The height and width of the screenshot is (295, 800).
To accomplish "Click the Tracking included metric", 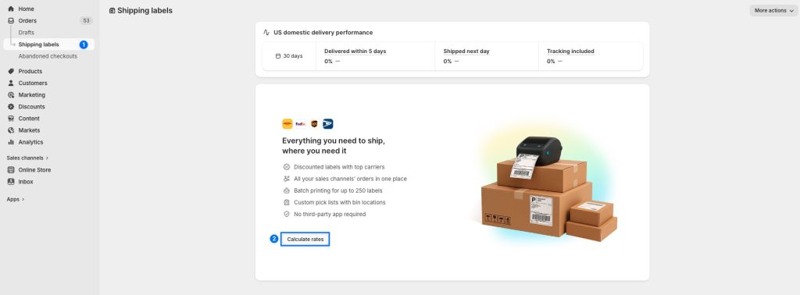I will tap(570, 51).
